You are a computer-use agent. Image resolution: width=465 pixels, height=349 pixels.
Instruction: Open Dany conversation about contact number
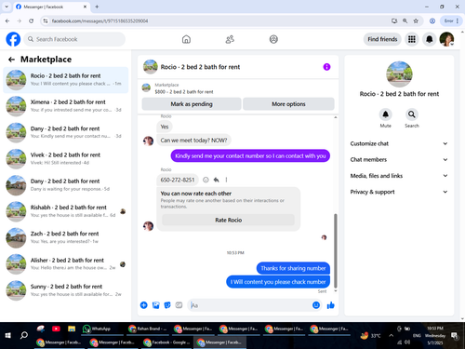[x=66, y=132]
